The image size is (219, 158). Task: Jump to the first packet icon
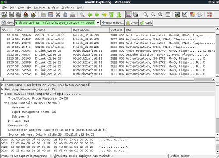click(111, 14)
